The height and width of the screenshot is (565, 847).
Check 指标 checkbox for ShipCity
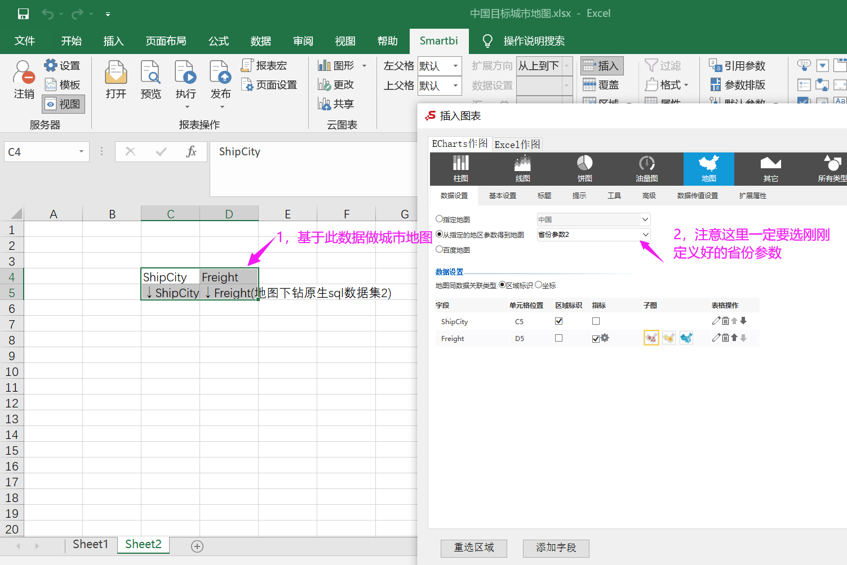(x=596, y=321)
